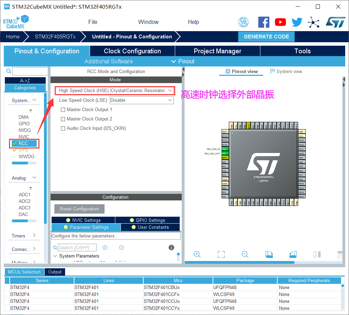349x315 pixels.
Task: Sort peripherals with the A->Z button
Action: coord(25,81)
